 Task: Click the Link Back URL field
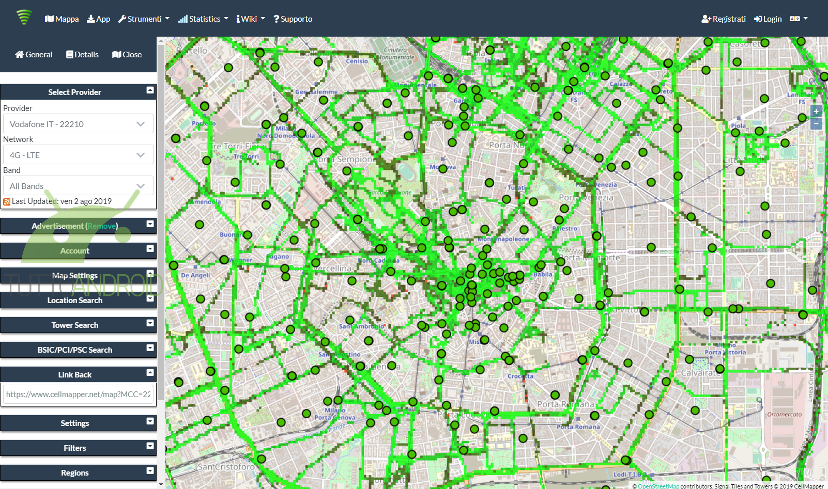coord(78,394)
